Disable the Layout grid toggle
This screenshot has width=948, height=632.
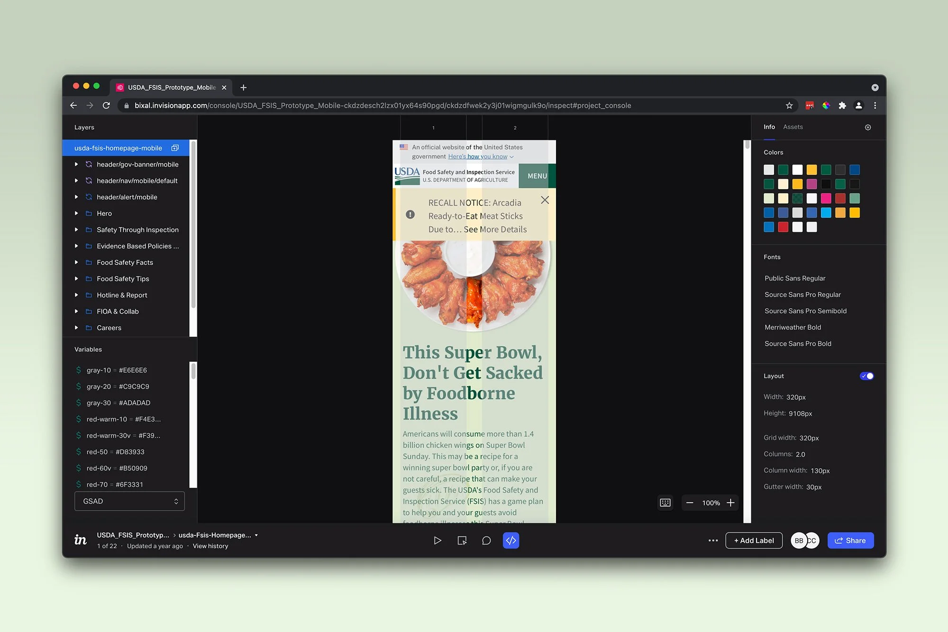click(866, 376)
